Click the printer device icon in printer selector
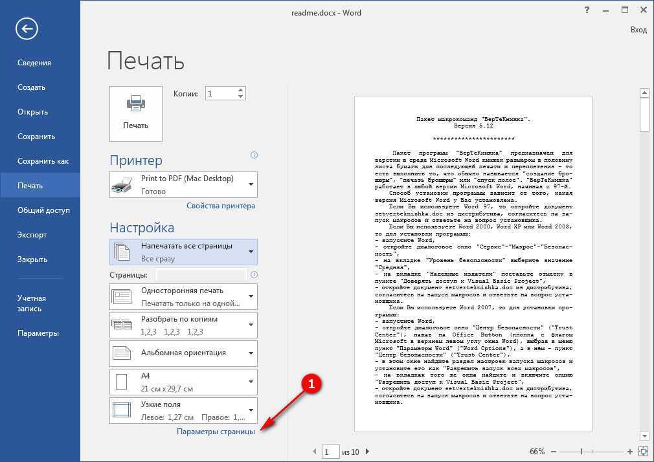The image size is (654, 462). pyautogui.click(x=122, y=185)
